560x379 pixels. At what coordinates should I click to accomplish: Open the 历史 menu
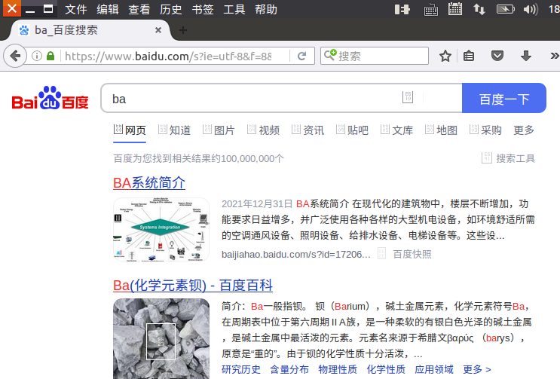pyautogui.click(x=171, y=9)
